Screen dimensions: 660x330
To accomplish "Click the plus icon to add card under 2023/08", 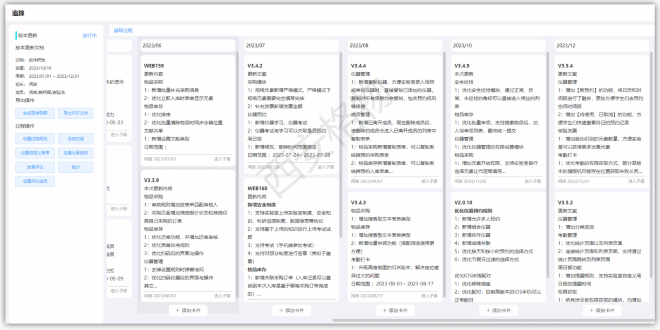I will 395,310.
